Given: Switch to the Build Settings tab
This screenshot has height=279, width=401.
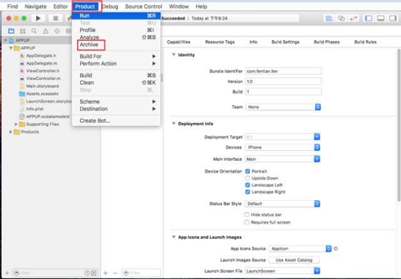Looking at the screenshot, I should (x=286, y=42).
